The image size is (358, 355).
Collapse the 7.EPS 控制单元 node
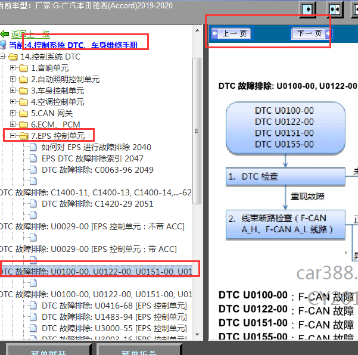click(13, 136)
